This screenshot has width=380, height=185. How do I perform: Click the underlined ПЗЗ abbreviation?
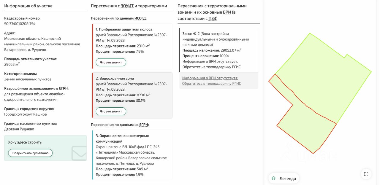tap(212, 18)
